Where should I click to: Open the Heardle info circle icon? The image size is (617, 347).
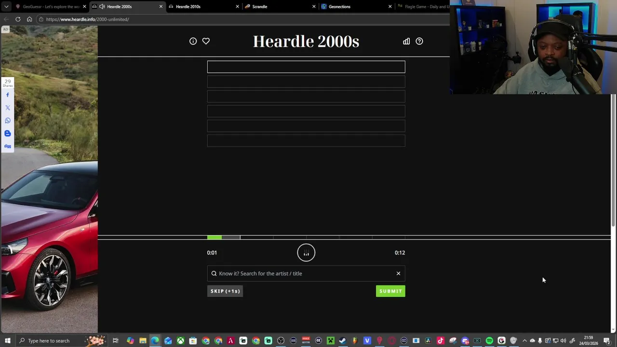[193, 41]
